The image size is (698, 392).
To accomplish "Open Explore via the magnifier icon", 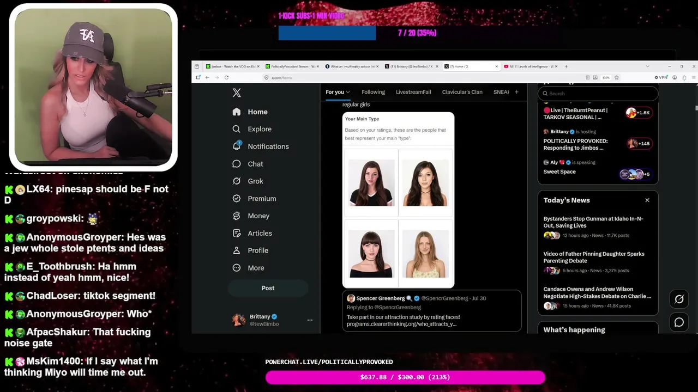I will click(236, 129).
